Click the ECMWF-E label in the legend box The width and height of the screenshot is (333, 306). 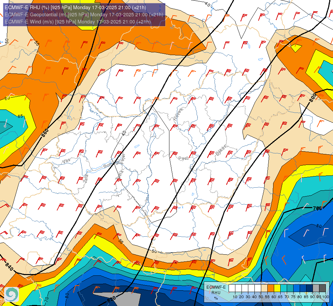(x=216, y=287)
